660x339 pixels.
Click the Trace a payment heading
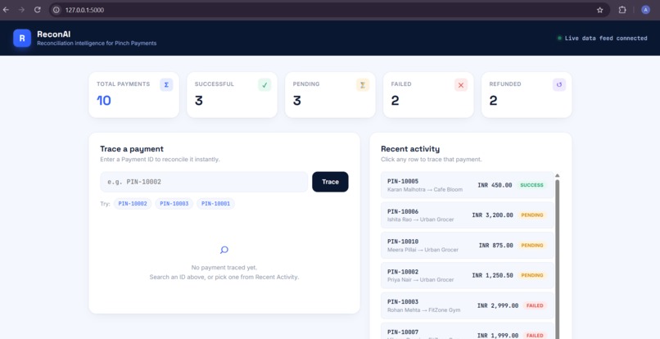[x=132, y=149]
